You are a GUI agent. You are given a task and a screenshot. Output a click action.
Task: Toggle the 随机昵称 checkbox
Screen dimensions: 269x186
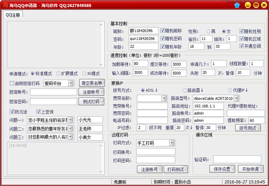(163, 31)
